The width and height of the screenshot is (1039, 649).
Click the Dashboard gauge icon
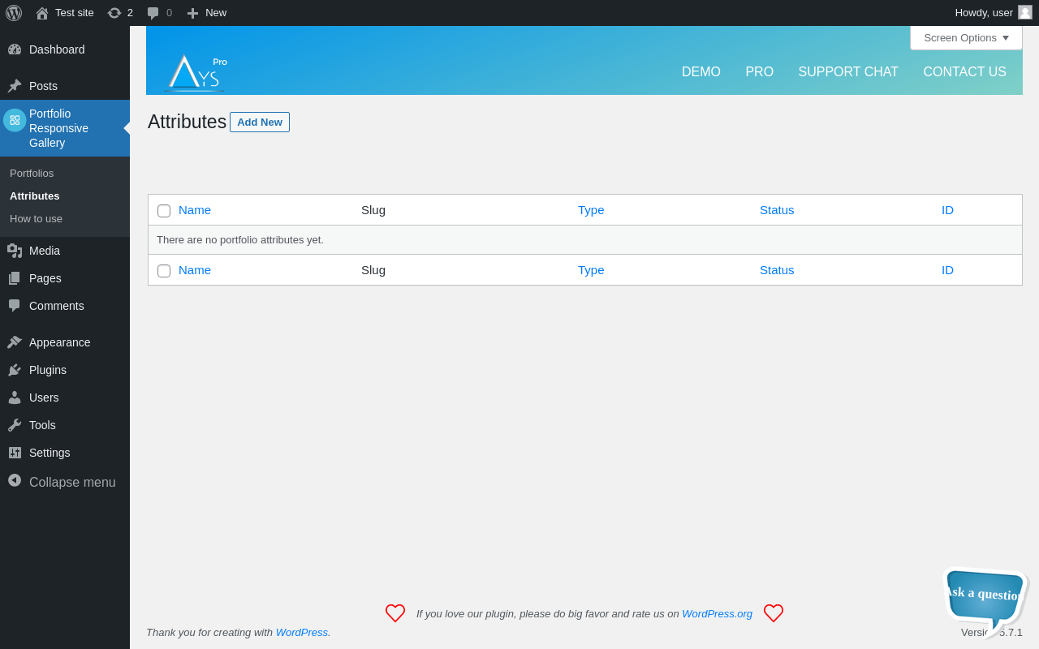click(x=15, y=49)
